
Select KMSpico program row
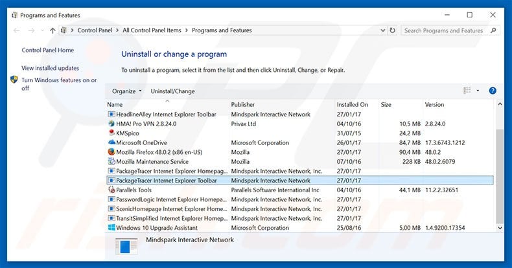[x=300, y=133]
